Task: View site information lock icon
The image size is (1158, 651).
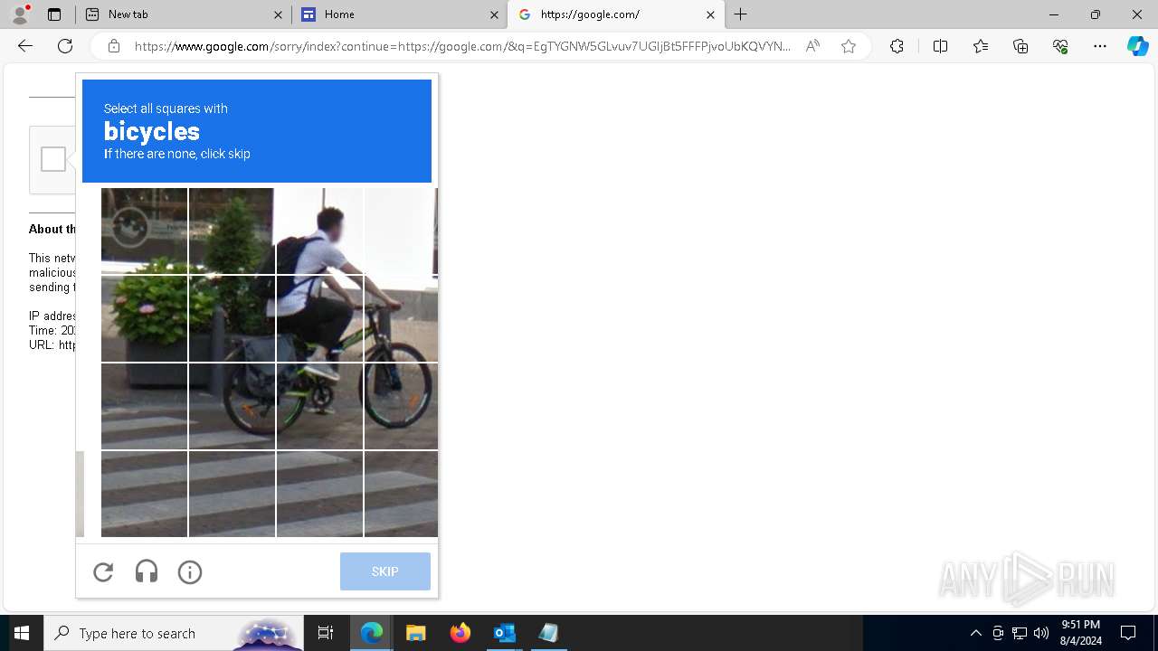Action: pyautogui.click(x=114, y=46)
